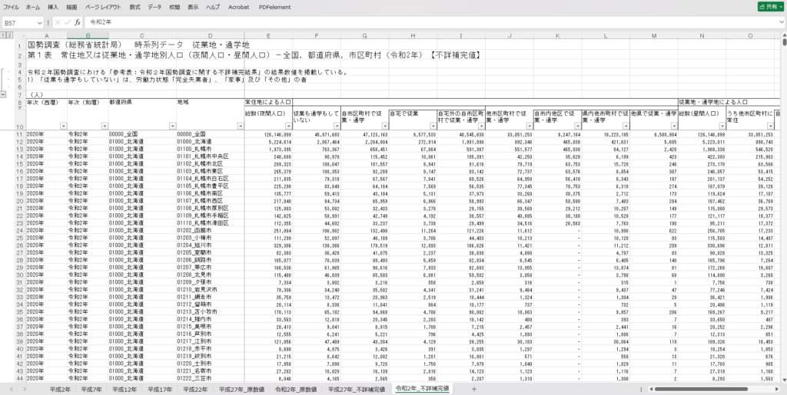The height and width of the screenshot is (395, 787).
Task: Click the value 126,146,099 in column E
Action: click(x=277, y=135)
